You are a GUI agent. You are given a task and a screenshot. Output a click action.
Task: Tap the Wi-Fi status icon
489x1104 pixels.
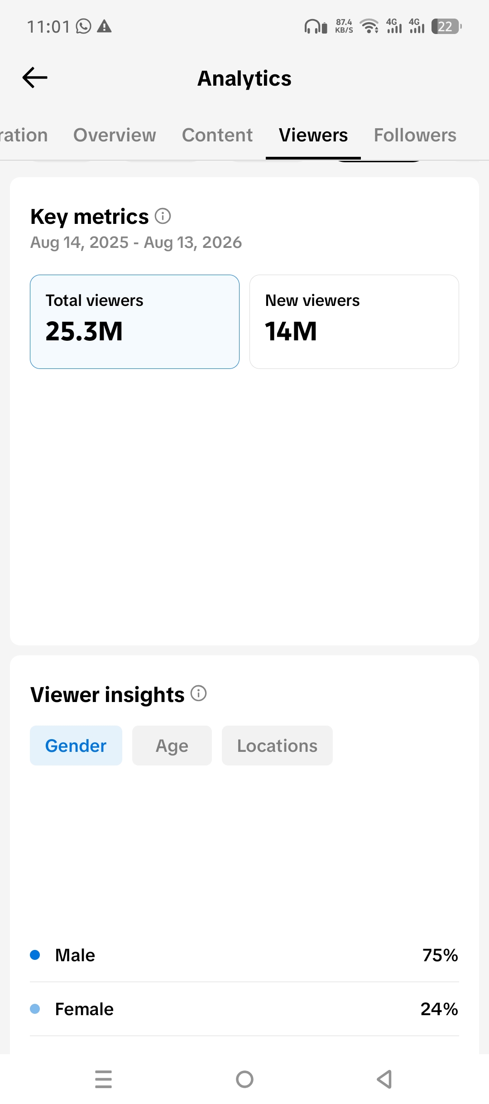coord(369,26)
